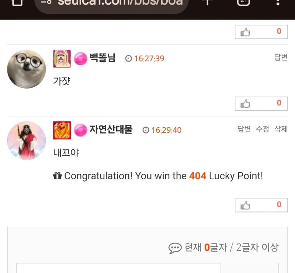This screenshot has width=295, height=273.
Task: Delete the comment with 삭제
Action: [x=281, y=129]
